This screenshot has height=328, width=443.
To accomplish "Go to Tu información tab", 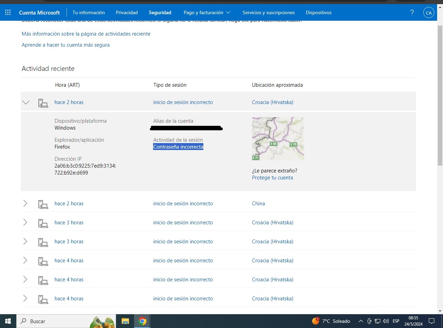I will coord(89,12).
